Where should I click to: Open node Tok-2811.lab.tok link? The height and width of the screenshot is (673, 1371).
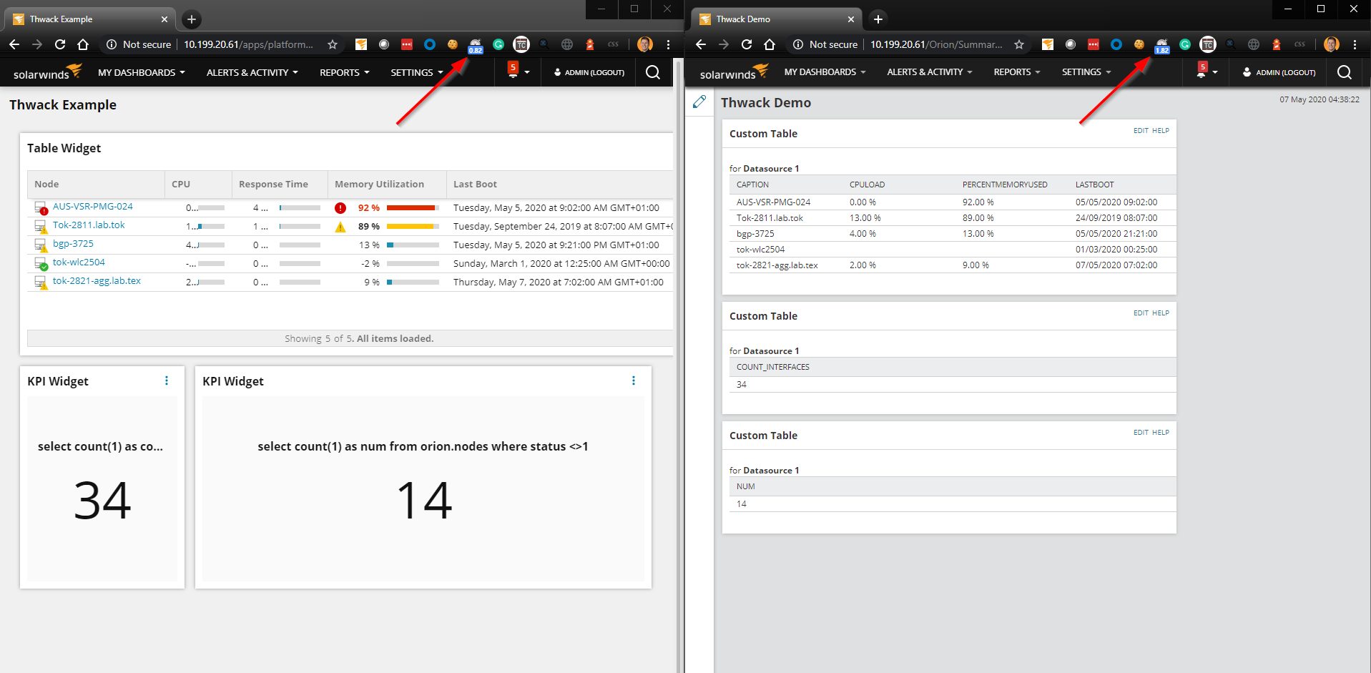pos(89,225)
